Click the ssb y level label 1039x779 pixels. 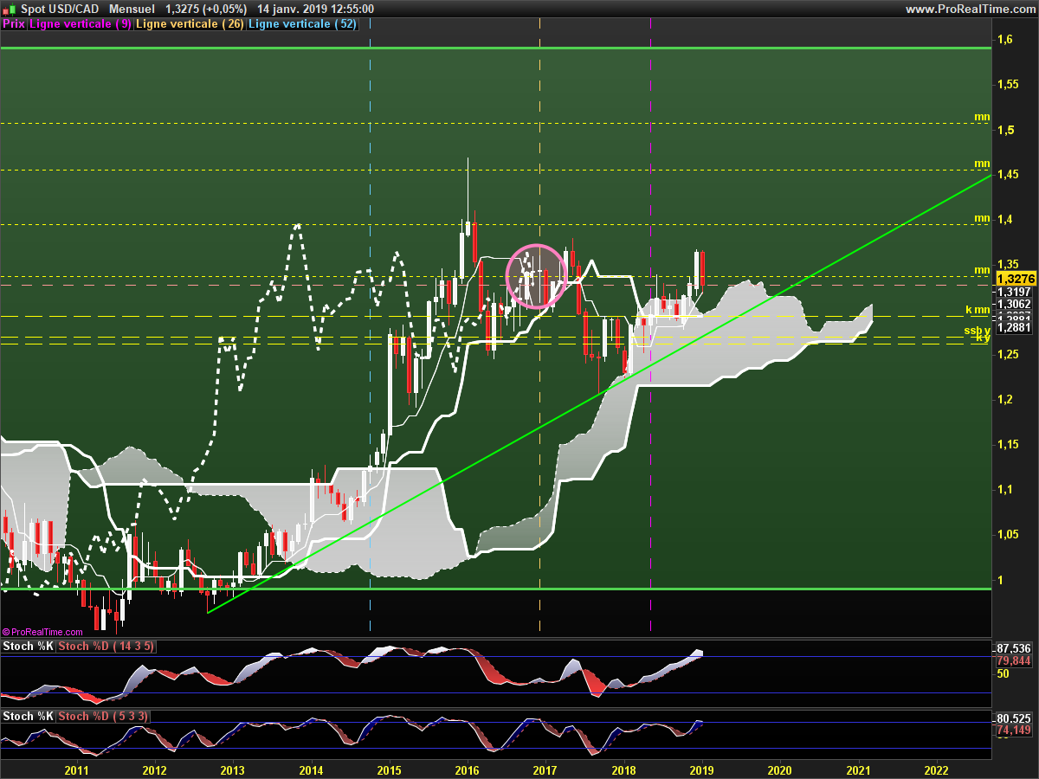pyautogui.click(x=978, y=331)
